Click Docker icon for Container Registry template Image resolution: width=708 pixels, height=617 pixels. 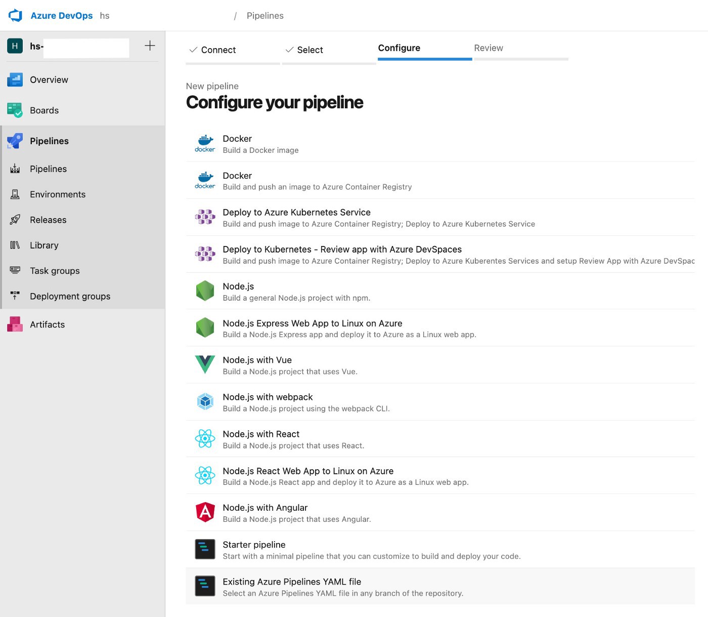(205, 181)
